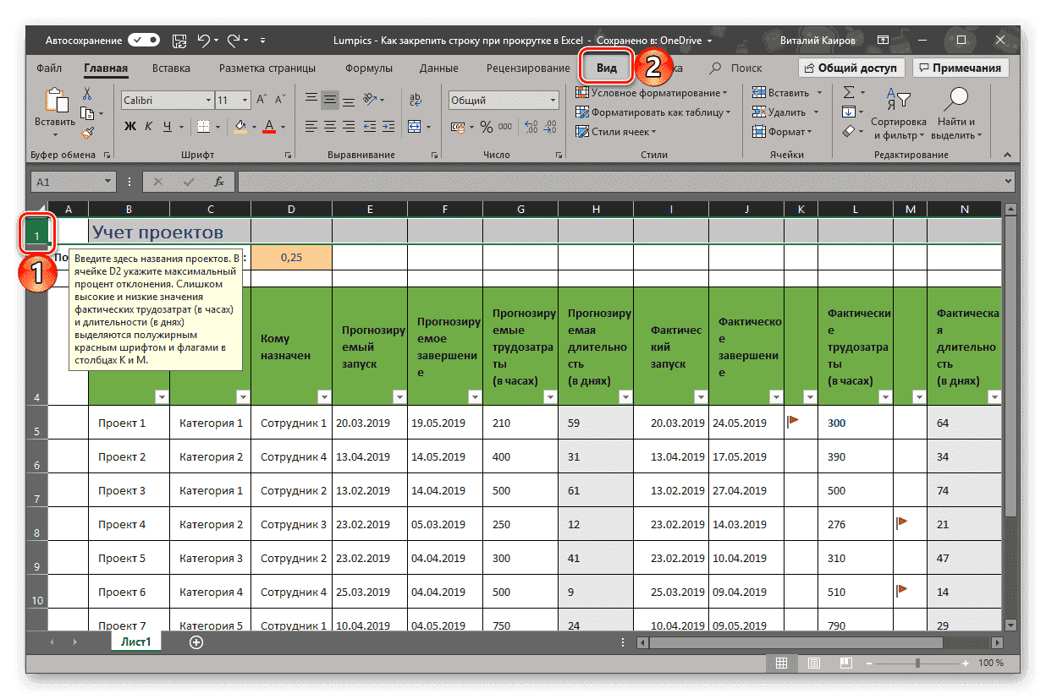
Task: Apply bold formatting with the Ж icon
Action: click(x=129, y=126)
